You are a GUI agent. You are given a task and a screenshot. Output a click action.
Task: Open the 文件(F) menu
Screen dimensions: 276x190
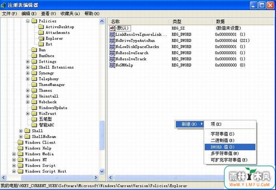tap(9, 13)
